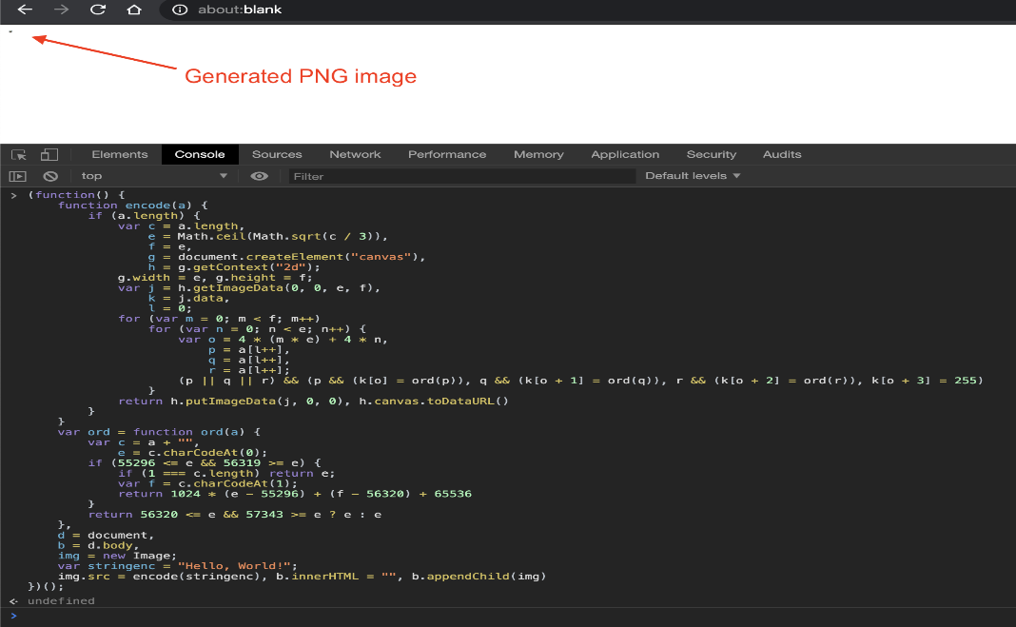Open the top context dropdown
The height and width of the screenshot is (627, 1016).
(153, 176)
